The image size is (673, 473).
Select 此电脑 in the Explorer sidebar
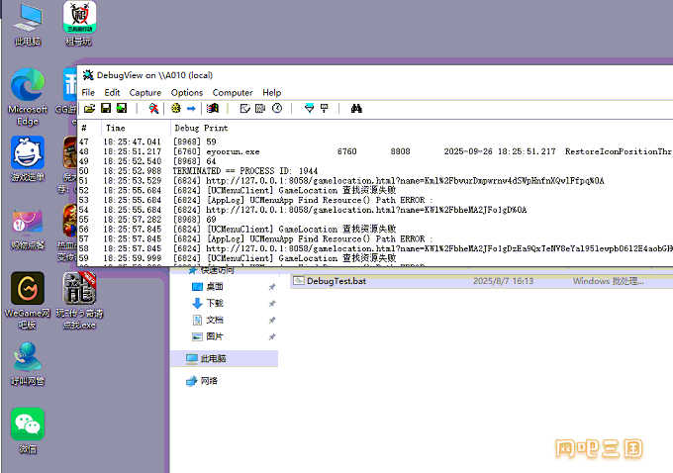213,358
